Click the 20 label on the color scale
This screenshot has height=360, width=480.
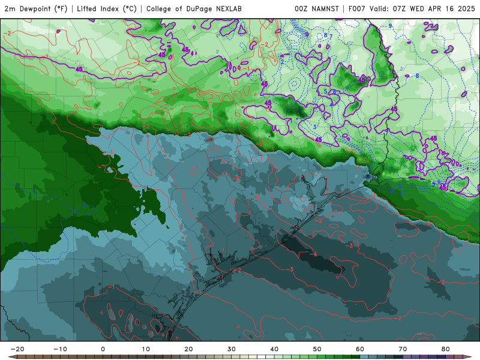click(x=188, y=349)
